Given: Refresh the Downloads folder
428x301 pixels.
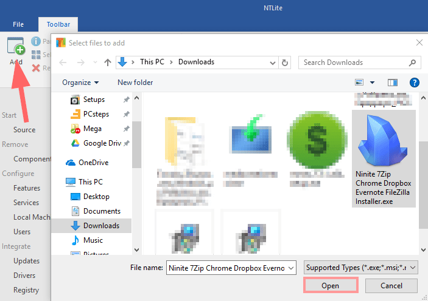Looking at the screenshot, I should 285,63.
